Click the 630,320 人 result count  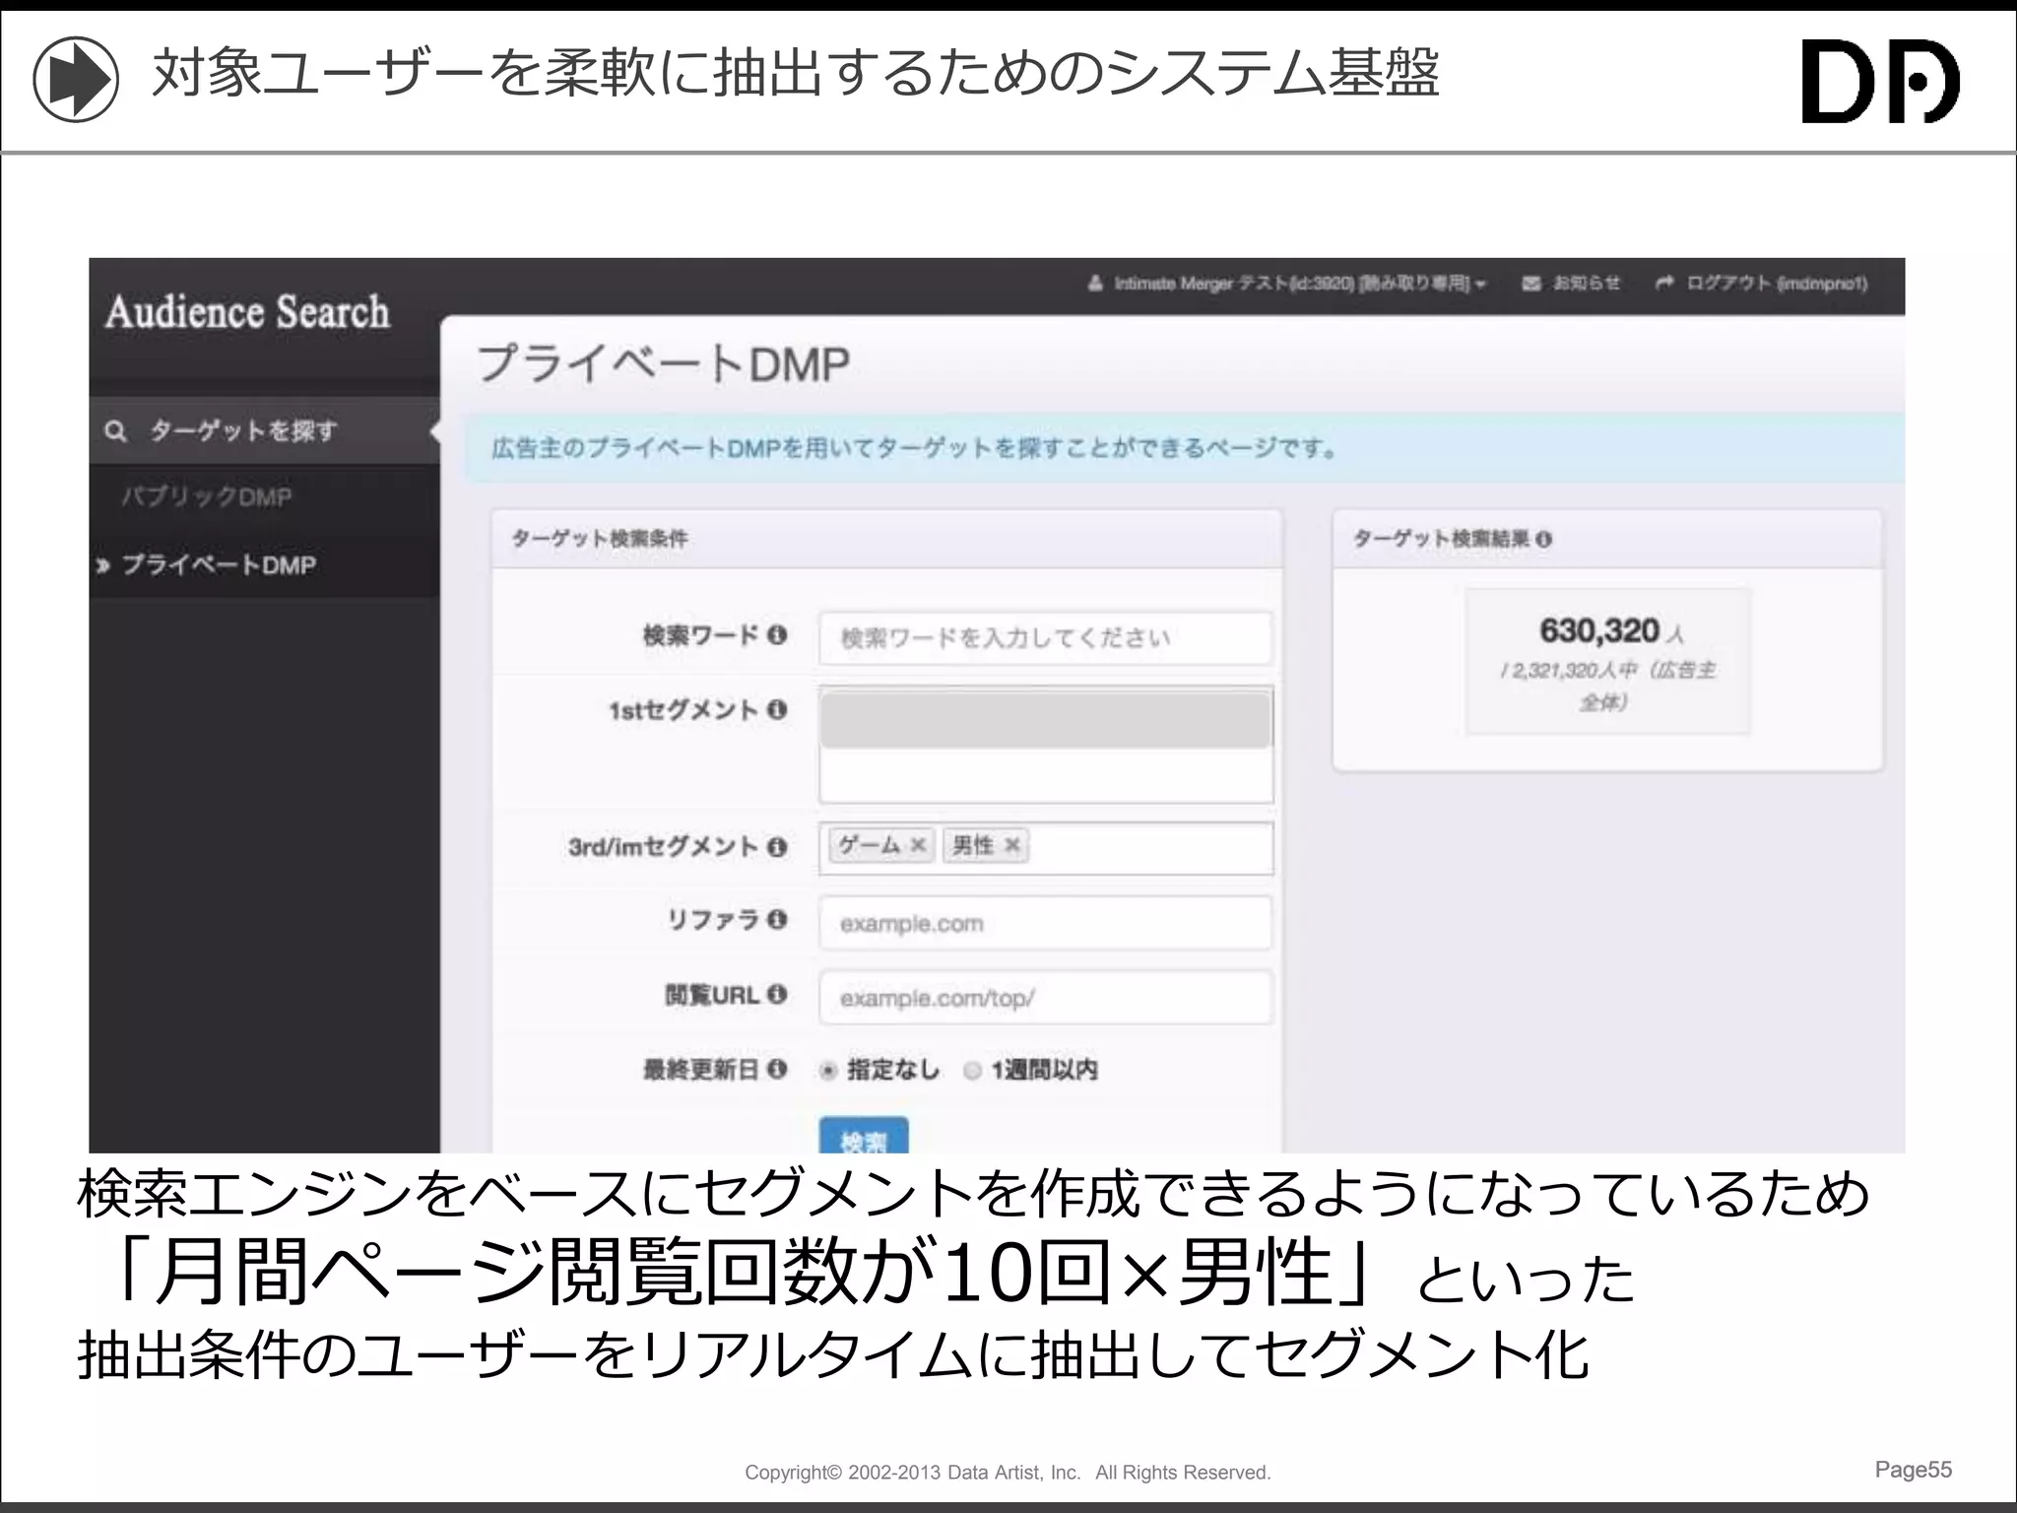coord(1612,630)
